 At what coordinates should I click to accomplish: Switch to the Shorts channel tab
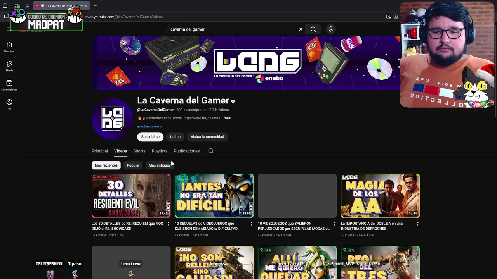[139, 151]
